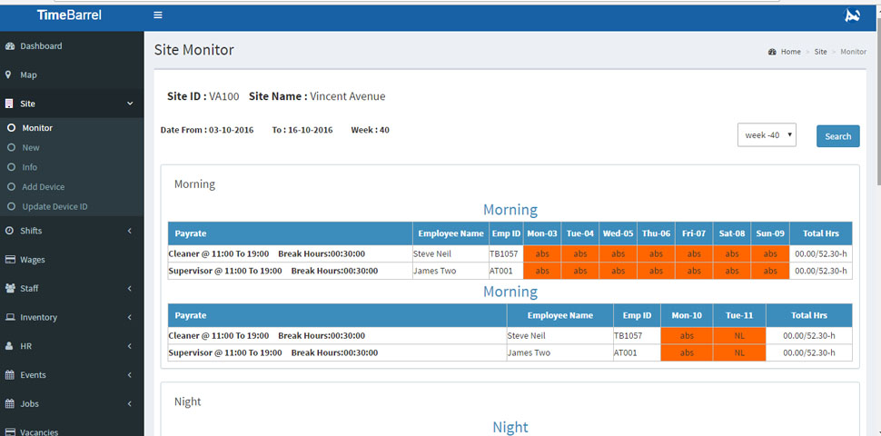Open the Dashboard sidebar icon
Image resolution: width=881 pixels, height=436 pixels.
coord(10,46)
